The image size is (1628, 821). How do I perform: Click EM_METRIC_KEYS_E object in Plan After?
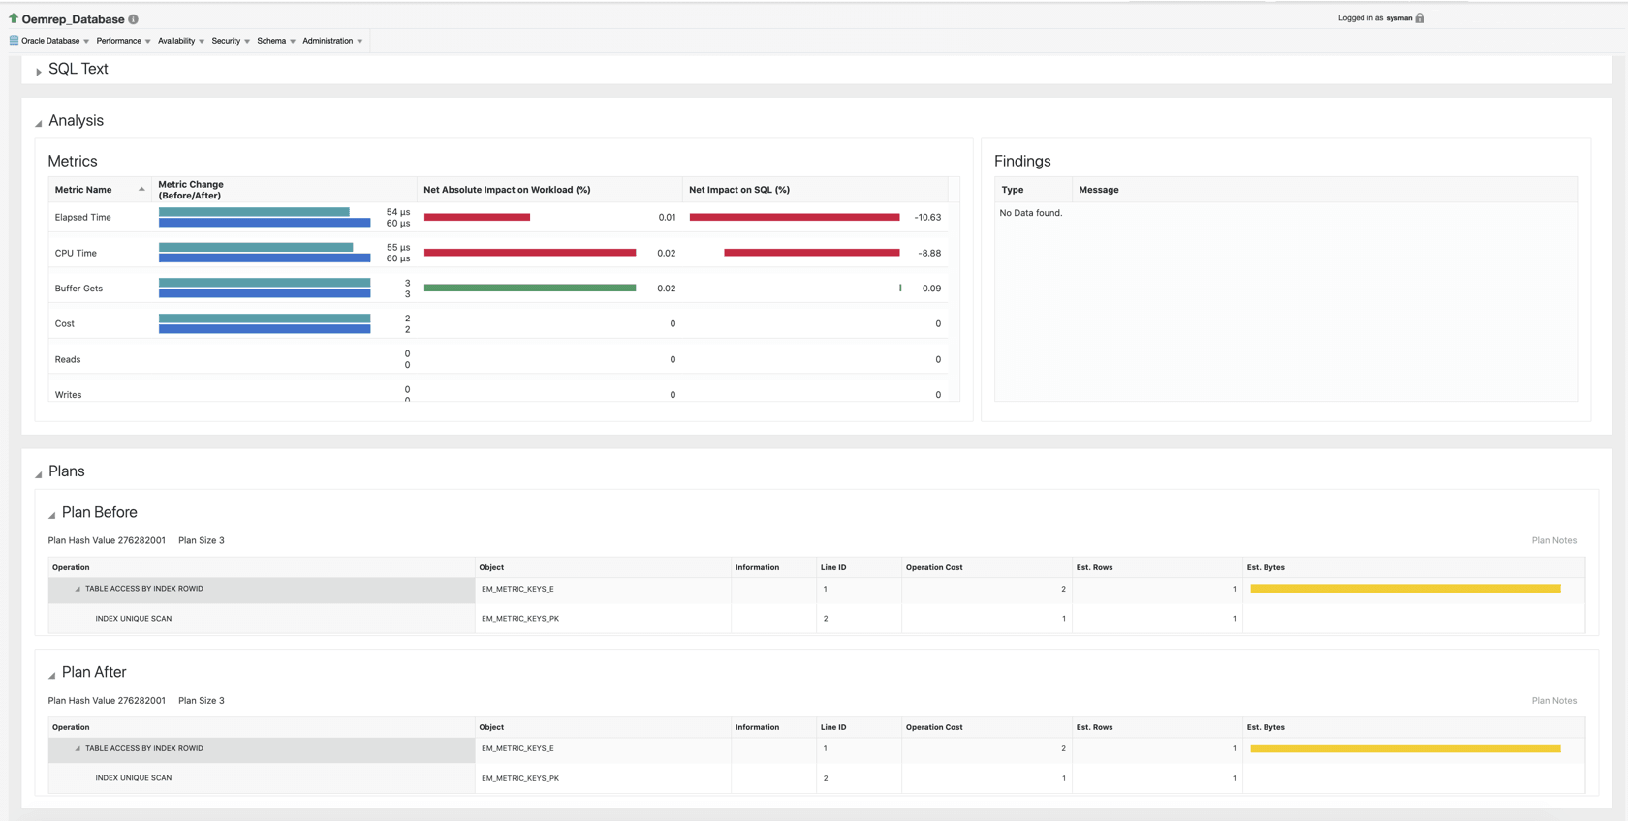tap(517, 748)
